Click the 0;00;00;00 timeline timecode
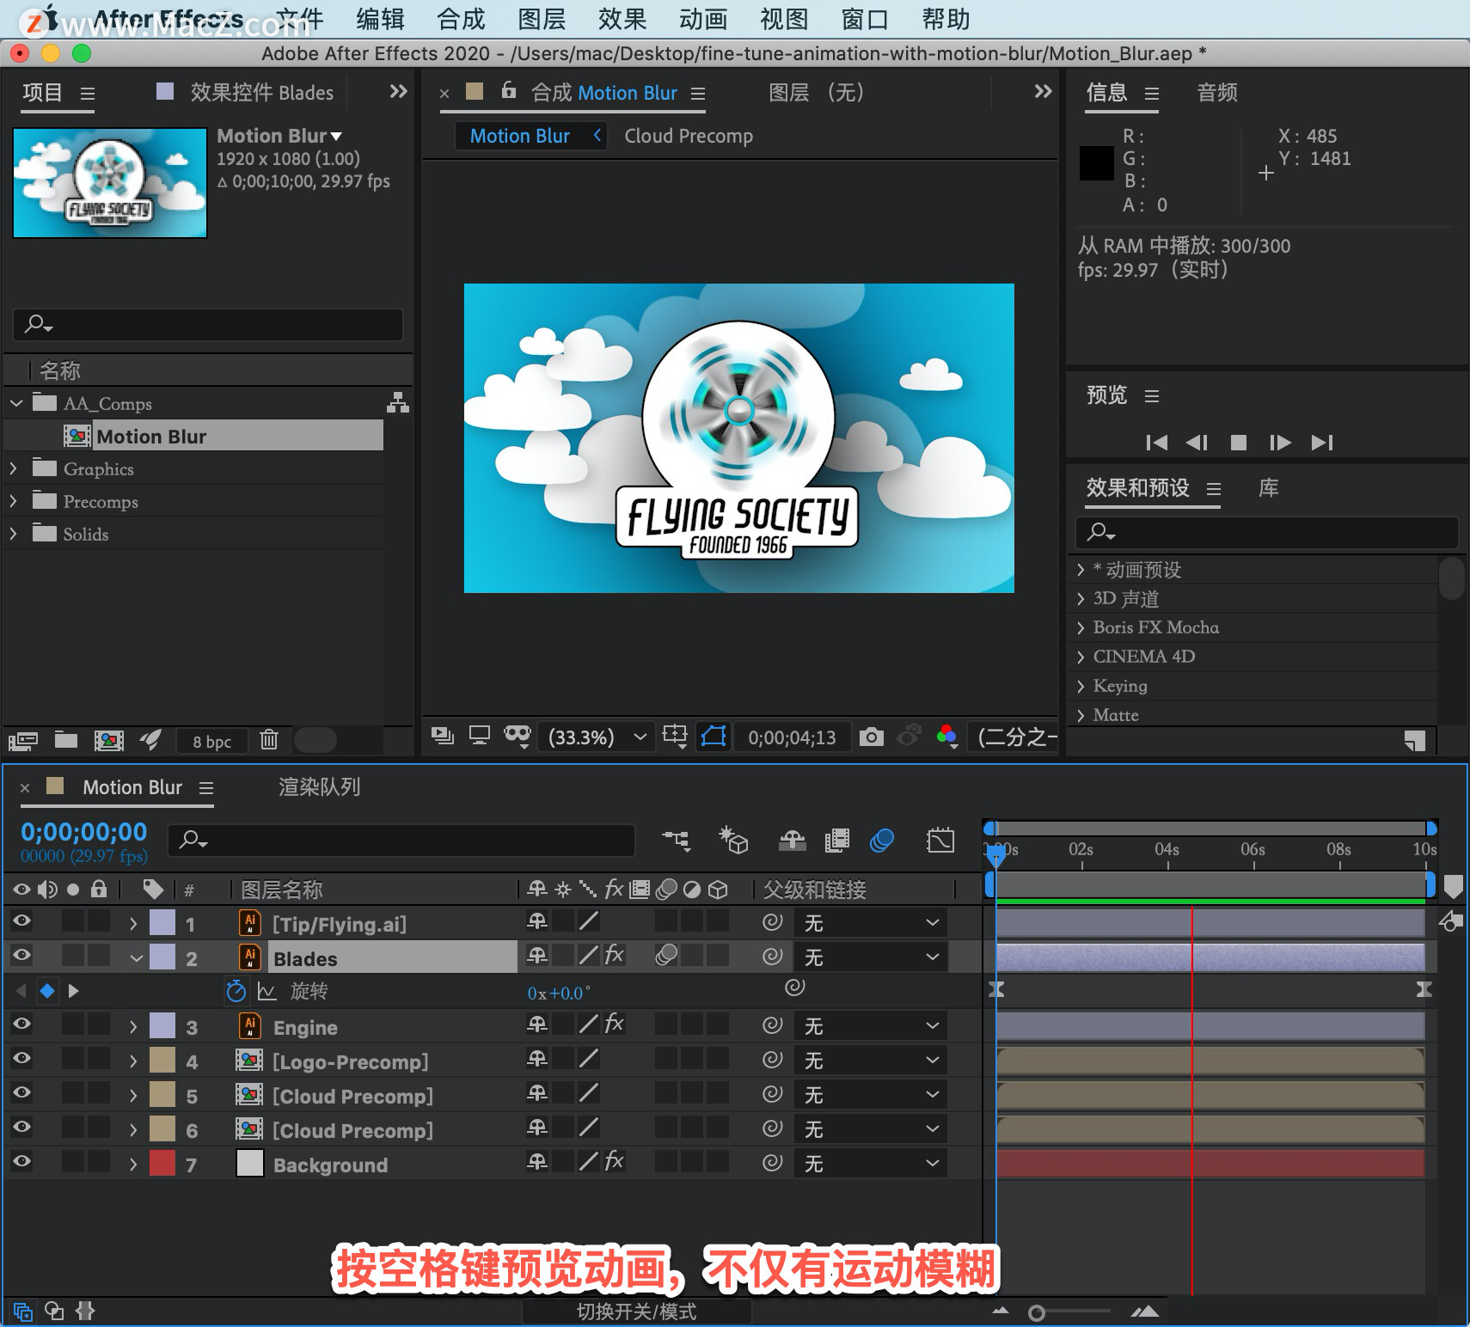Screen dimensions: 1470x1327 tap(84, 832)
